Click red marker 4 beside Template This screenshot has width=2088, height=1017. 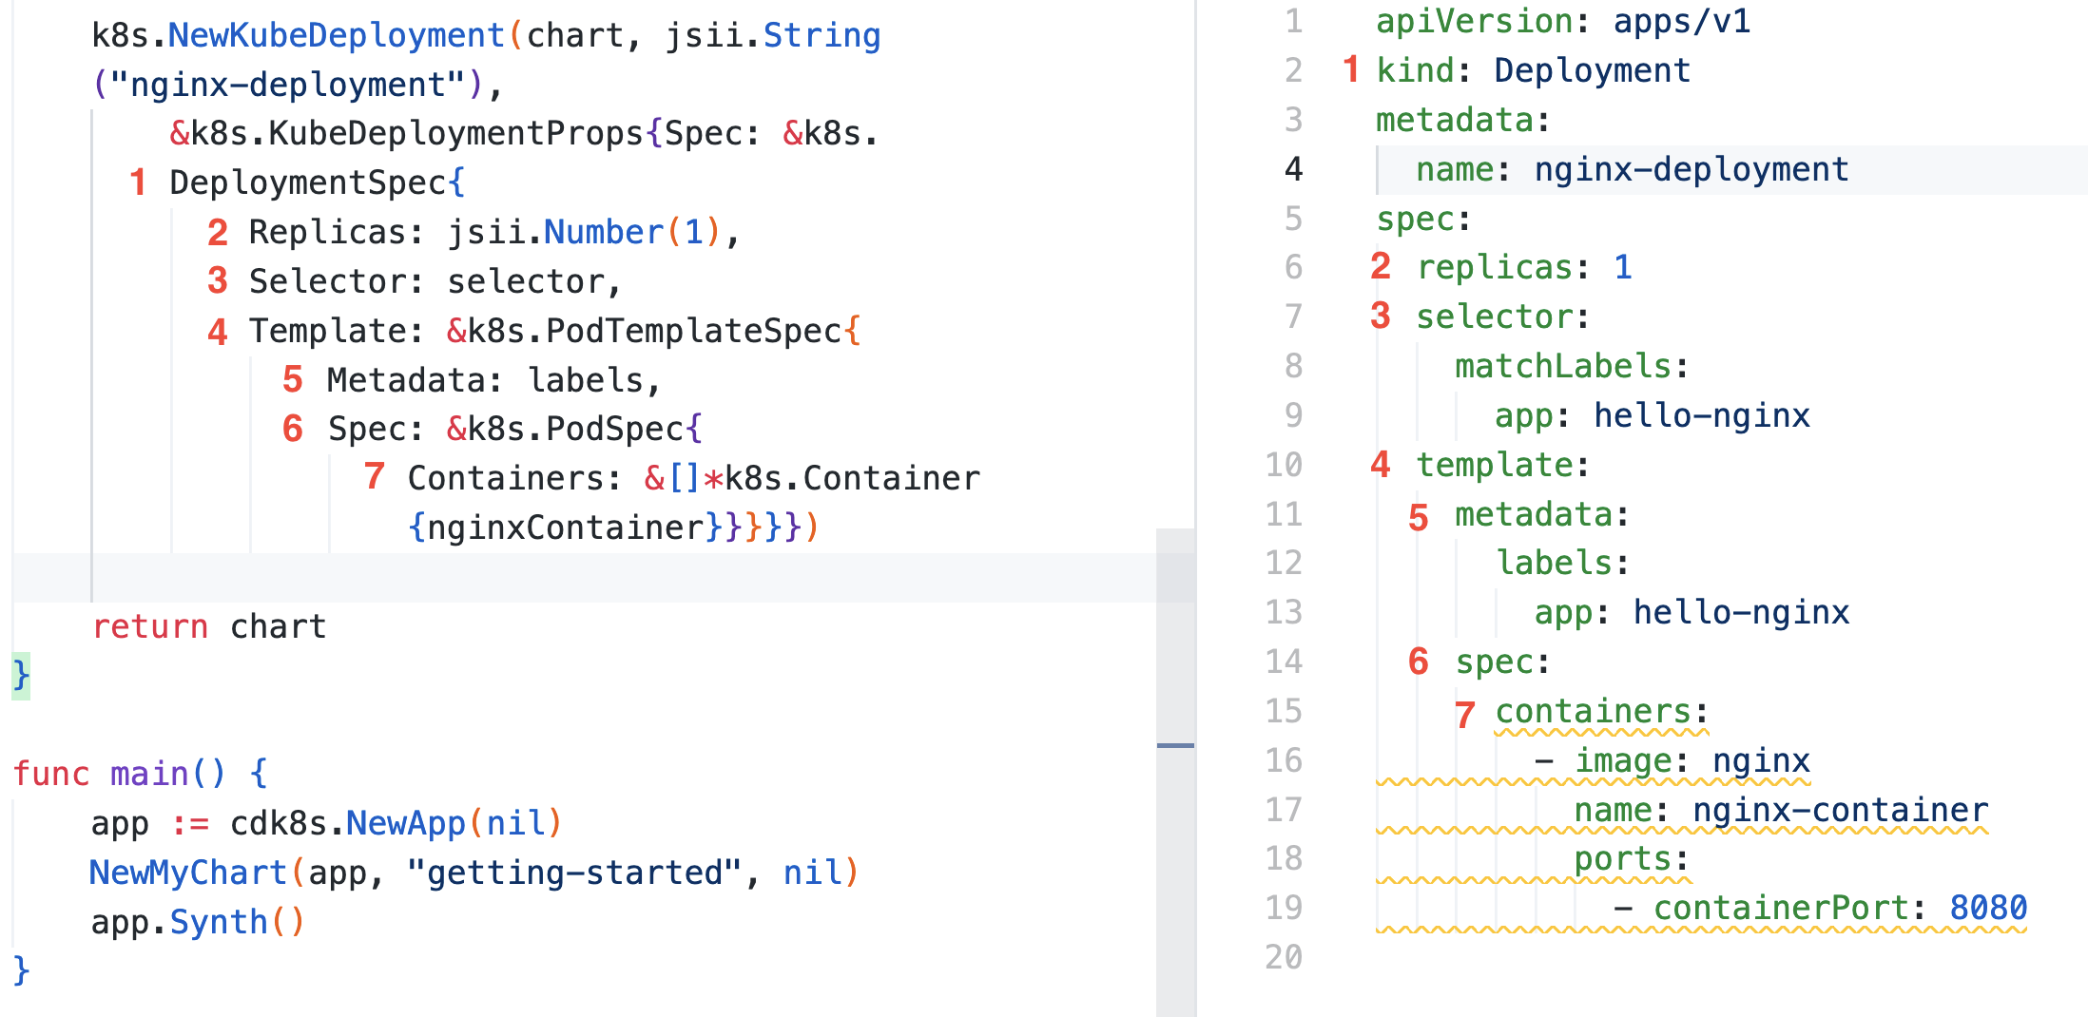[x=217, y=331]
